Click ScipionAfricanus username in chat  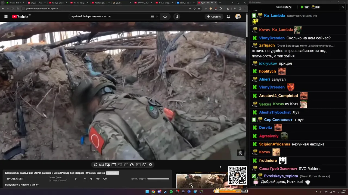pos(275,144)
